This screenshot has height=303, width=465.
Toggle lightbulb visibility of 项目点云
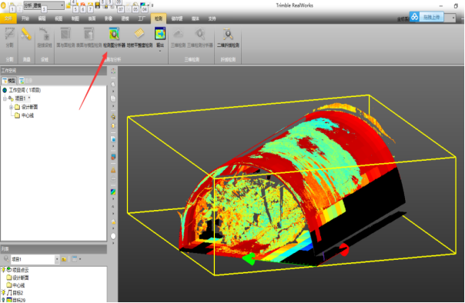[x=4, y=269]
